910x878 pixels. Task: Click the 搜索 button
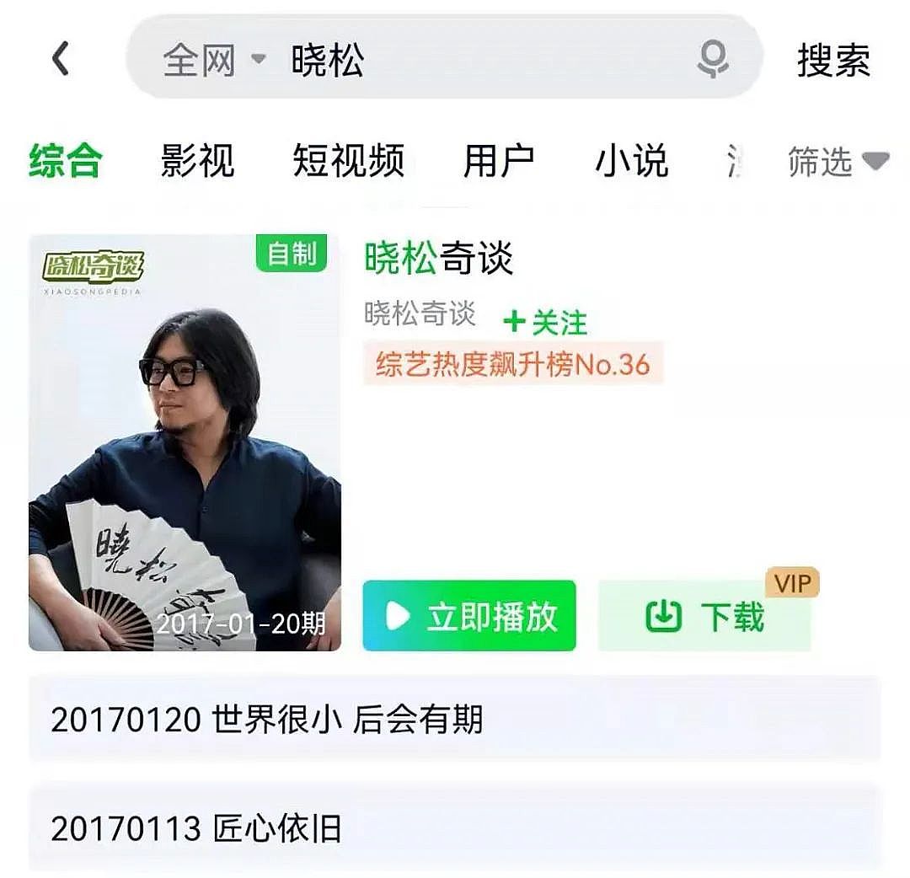click(x=833, y=60)
